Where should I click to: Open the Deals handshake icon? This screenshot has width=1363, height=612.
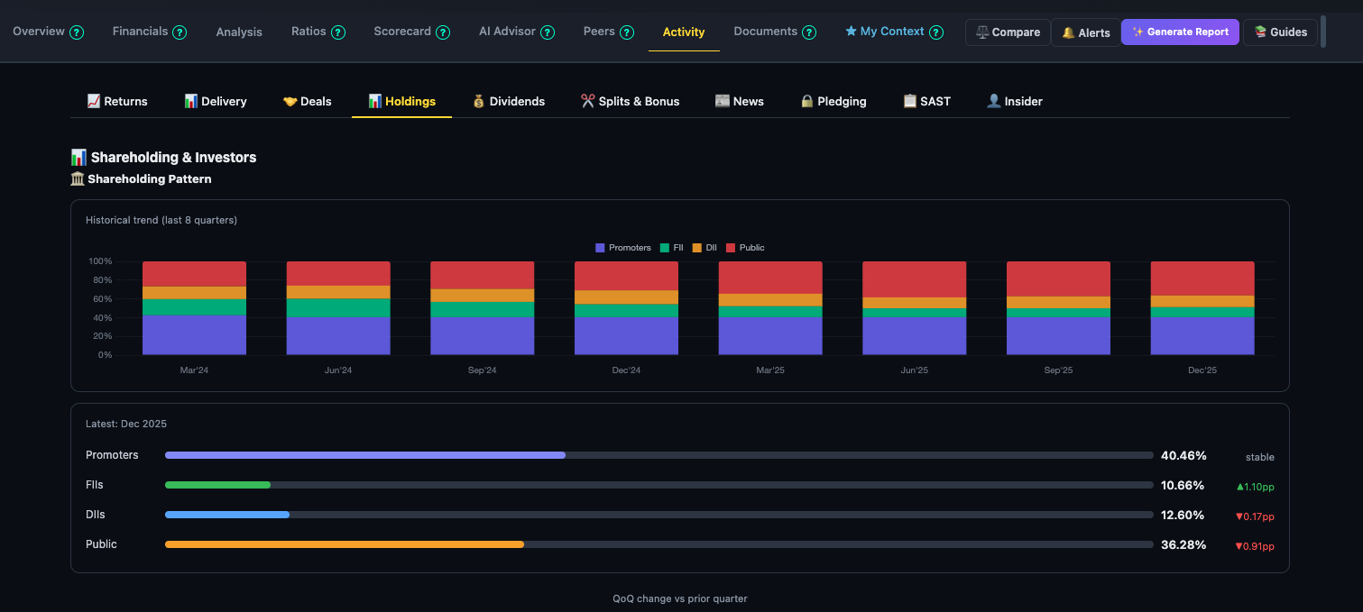(x=290, y=101)
